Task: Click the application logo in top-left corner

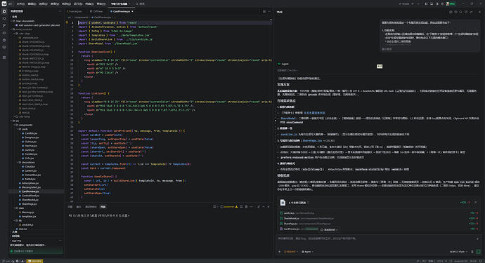Action: click(4, 4)
